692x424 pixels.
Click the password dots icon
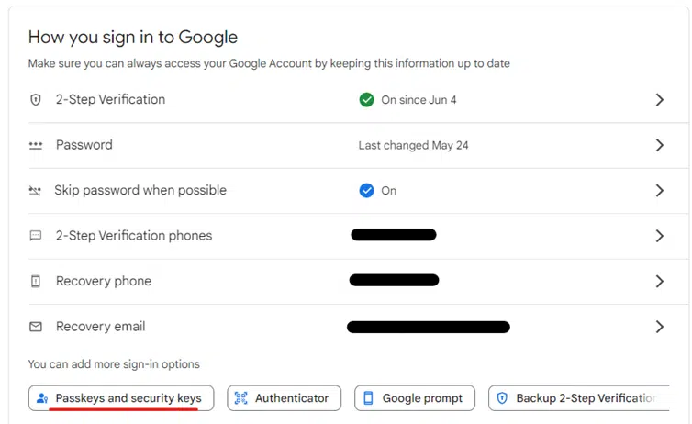[x=35, y=145]
